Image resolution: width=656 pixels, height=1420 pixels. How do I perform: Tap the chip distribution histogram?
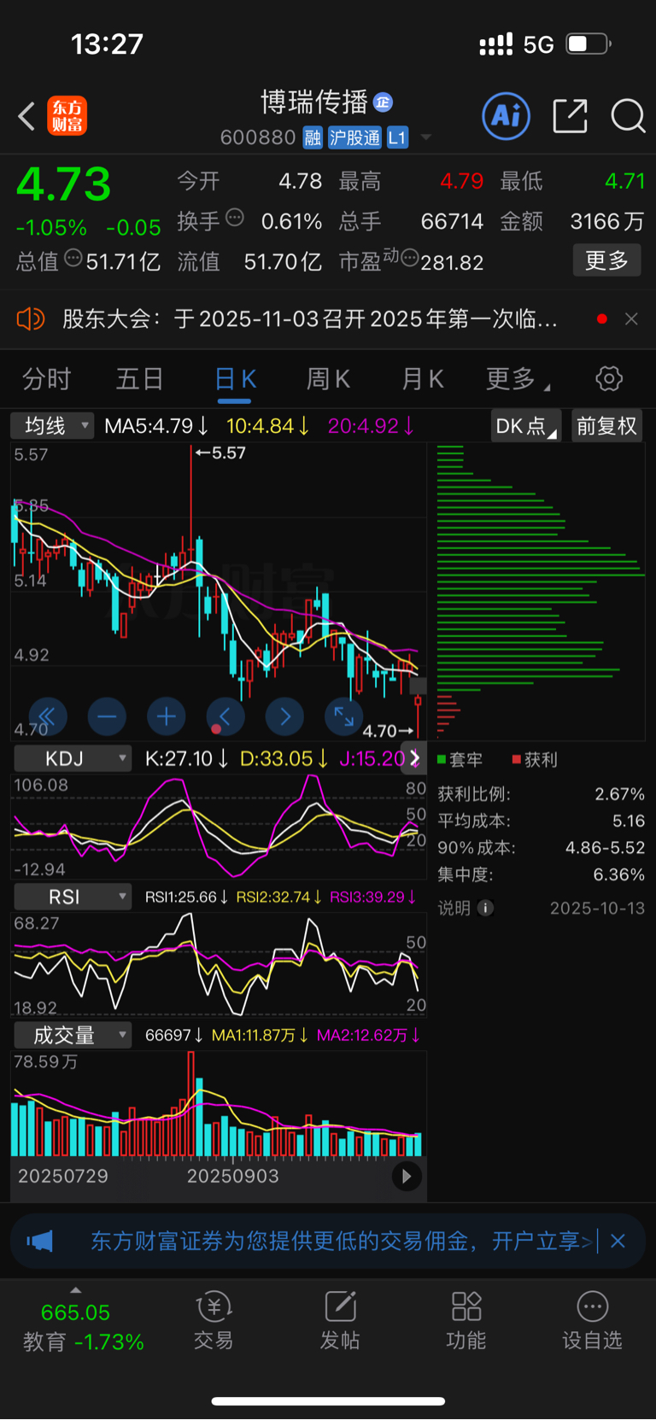[x=541, y=591]
